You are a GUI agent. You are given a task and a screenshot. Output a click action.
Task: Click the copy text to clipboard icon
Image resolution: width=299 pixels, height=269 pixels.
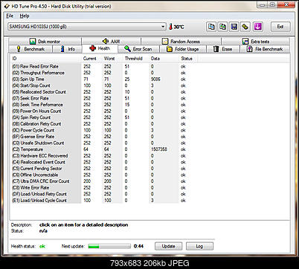point(211,27)
